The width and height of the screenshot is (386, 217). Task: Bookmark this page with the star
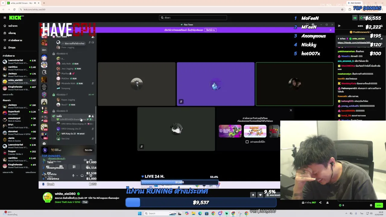[x=342, y=9]
